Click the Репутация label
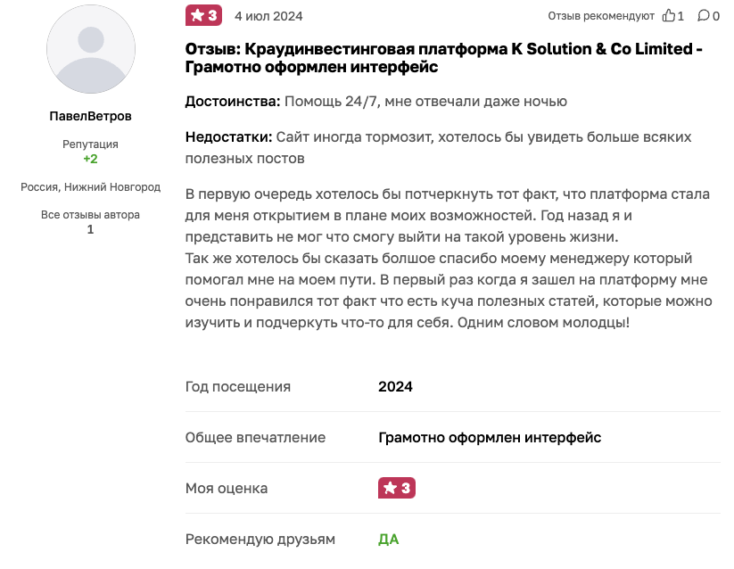 [x=90, y=144]
